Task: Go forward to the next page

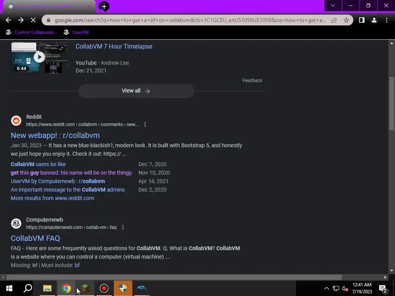Action: (x=21, y=20)
